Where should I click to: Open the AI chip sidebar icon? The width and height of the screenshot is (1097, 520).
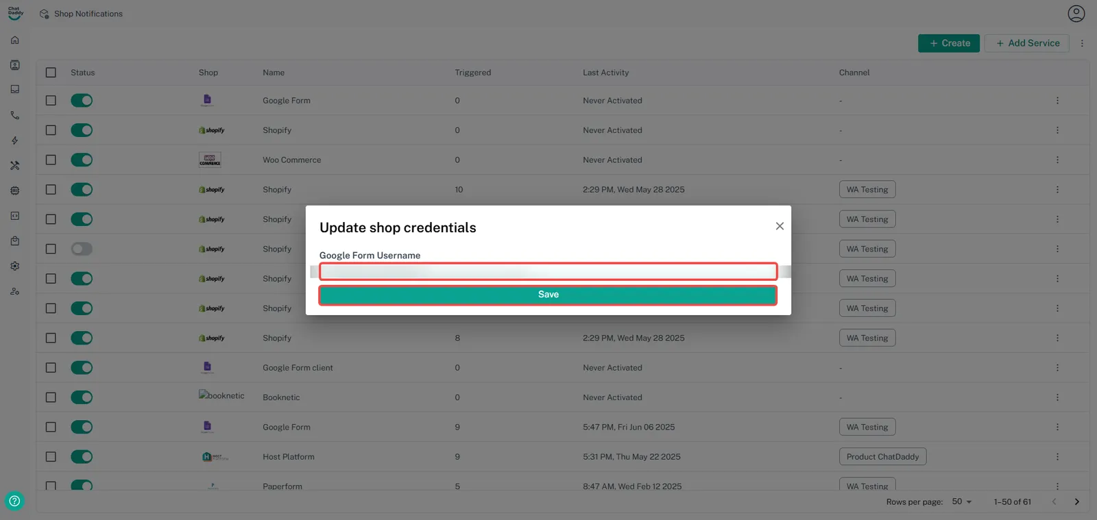point(14,190)
